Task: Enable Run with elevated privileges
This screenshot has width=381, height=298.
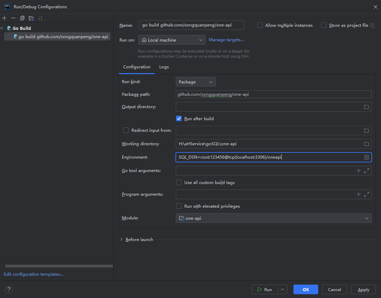Action: click(x=179, y=206)
